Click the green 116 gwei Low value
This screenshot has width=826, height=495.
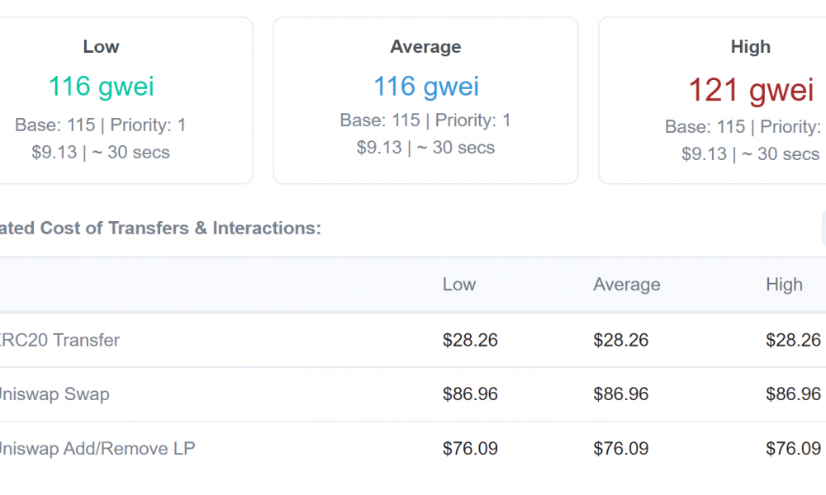101,87
